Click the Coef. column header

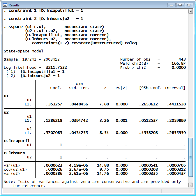[x=56, y=88]
